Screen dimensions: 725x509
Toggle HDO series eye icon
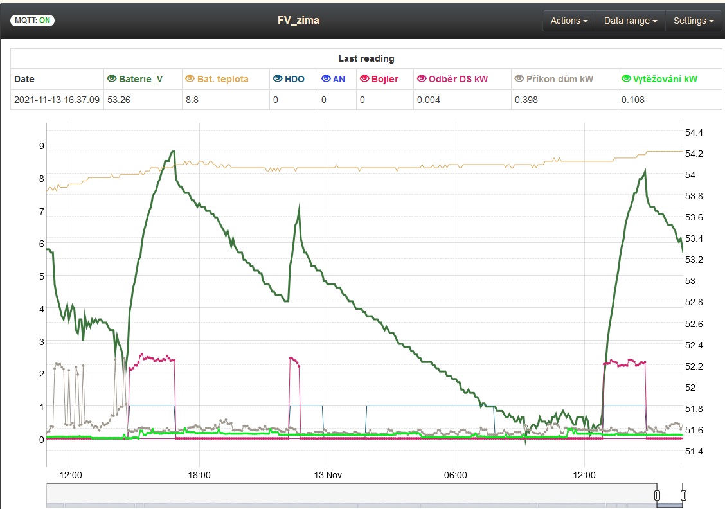coord(278,78)
